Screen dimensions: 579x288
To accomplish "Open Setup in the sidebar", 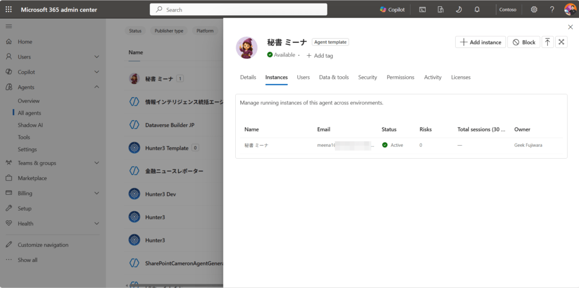I will [24, 208].
